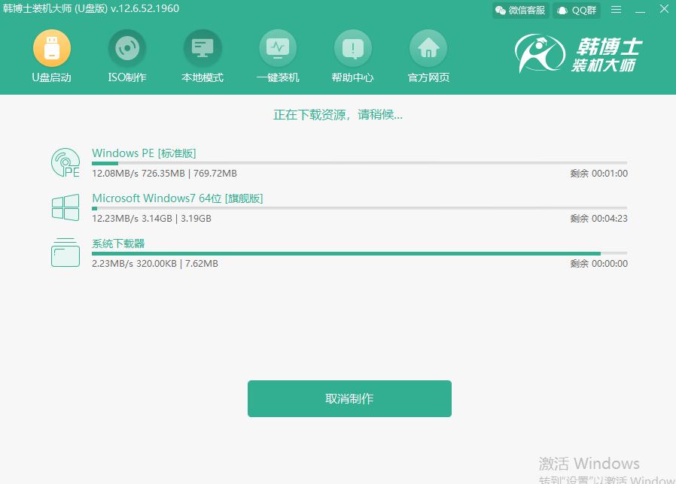The height and width of the screenshot is (484, 676).
Task: Click the 激活 Windows watermark text
Action: 590,464
